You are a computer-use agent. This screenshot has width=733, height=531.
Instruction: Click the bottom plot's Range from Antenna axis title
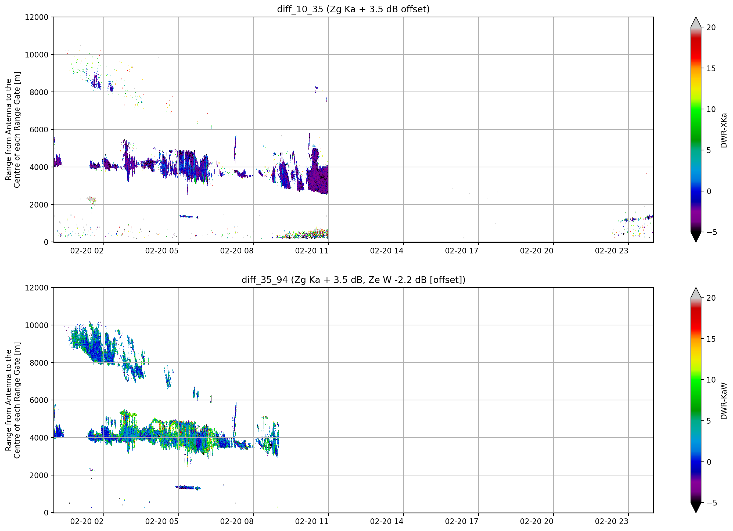pos(13,401)
